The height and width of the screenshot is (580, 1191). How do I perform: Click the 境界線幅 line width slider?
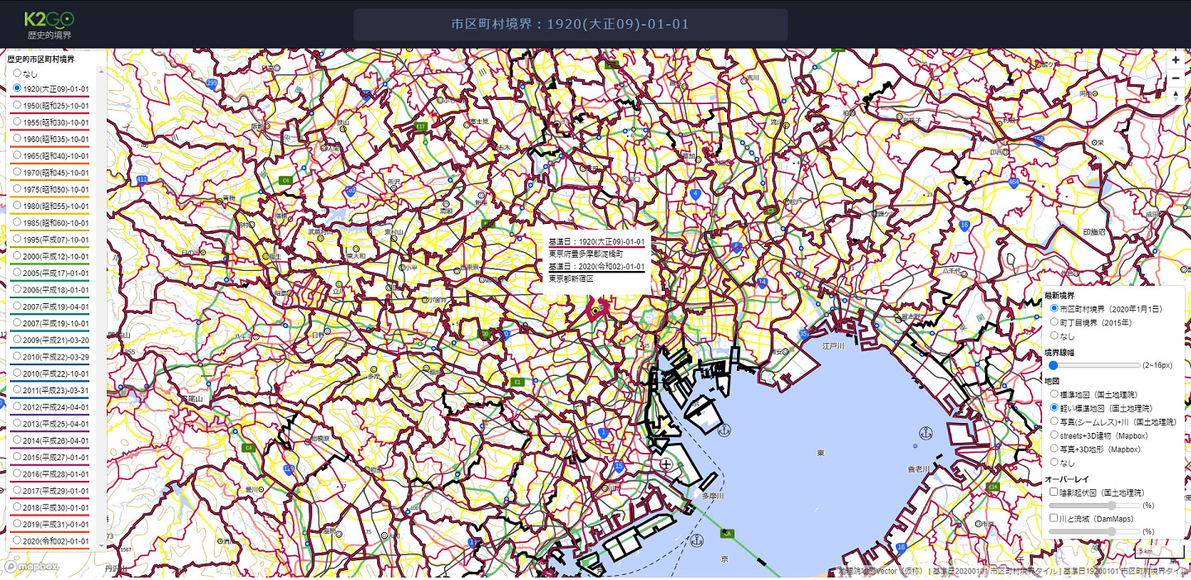(x=1094, y=365)
